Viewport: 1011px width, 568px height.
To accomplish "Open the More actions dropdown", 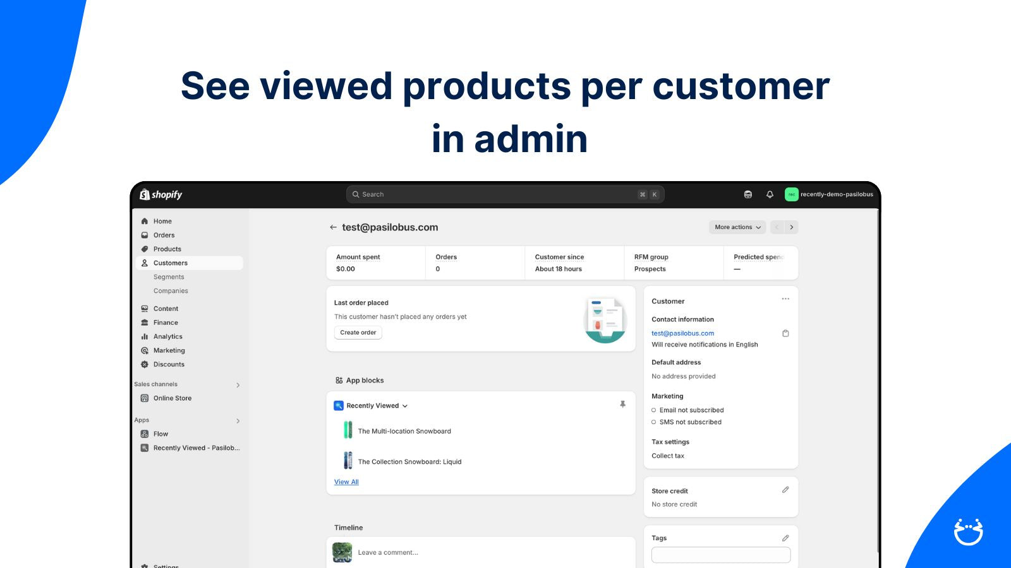I will point(737,227).
